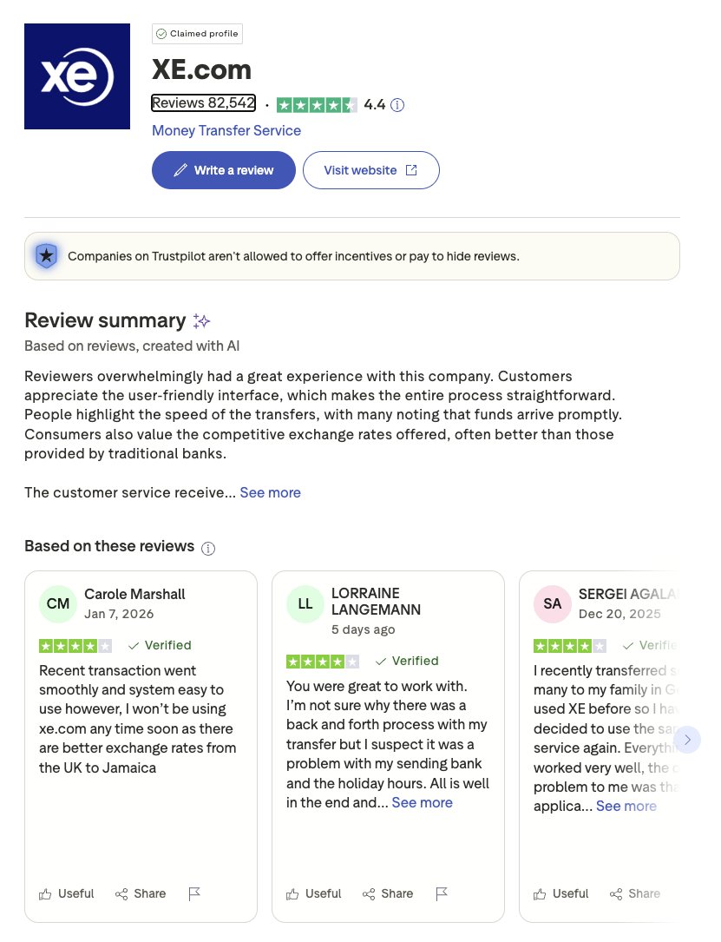
Task: Open the Money Transfer Service category link
Action: click(x=226, y=130)
